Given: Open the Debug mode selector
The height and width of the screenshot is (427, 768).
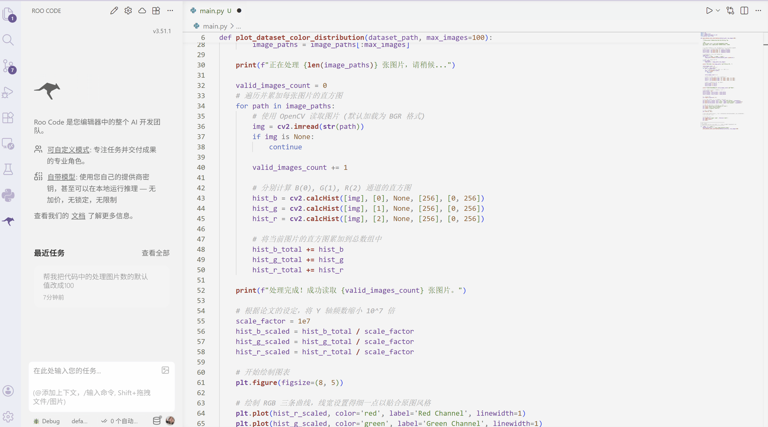Looking at the screenshot, I should point(47,421).
